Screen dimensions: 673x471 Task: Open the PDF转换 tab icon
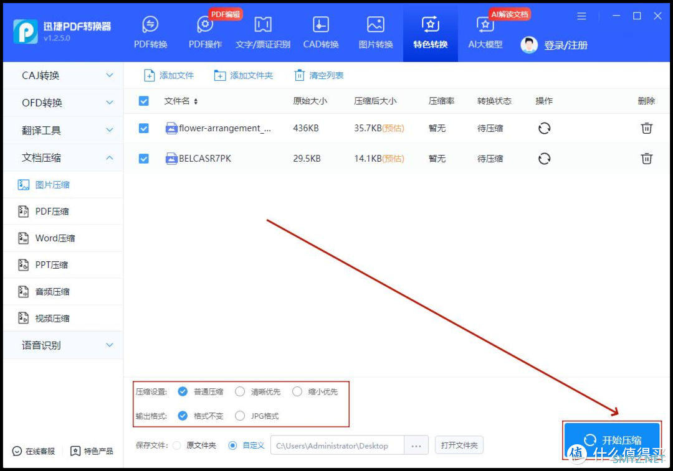click(150, 24)
